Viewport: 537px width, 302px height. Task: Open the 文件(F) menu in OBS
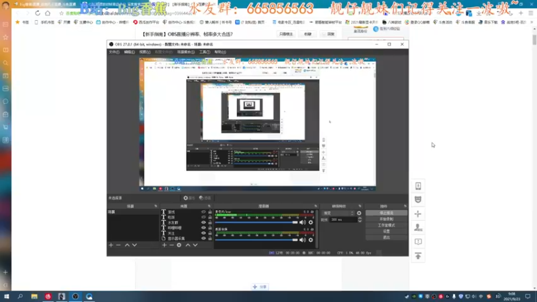coord(114,52)
